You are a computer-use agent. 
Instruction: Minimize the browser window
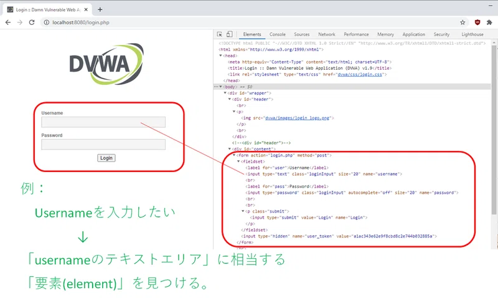[491, 6]
